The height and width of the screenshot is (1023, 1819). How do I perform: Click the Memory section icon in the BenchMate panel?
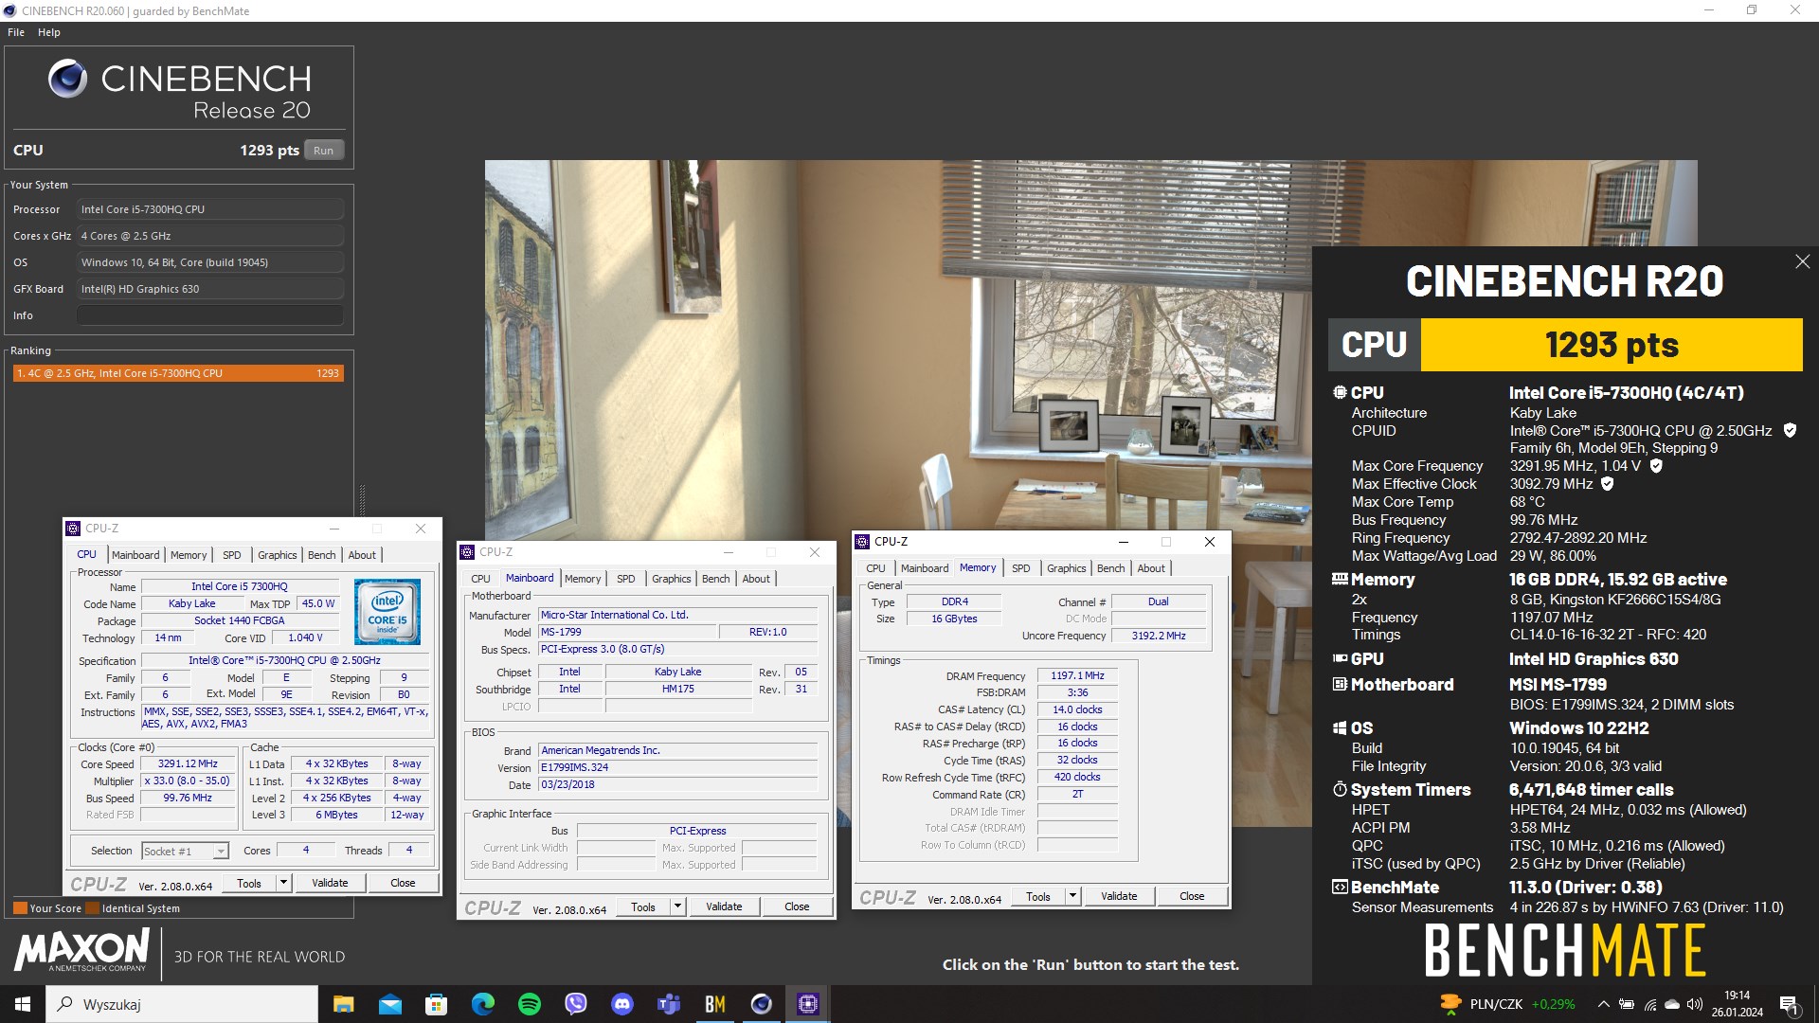tap(1340, 579)
